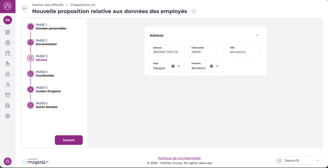Click the back arrow button
This screenshot has height=168, width=328.
[x=25, y=9]
